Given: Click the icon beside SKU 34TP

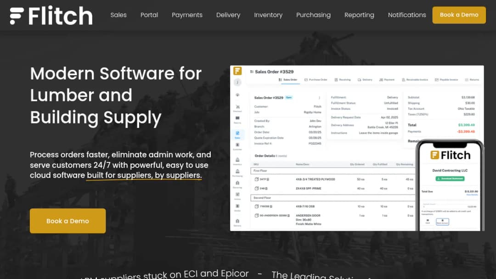Looking at the screenshot, I should 257,179.
